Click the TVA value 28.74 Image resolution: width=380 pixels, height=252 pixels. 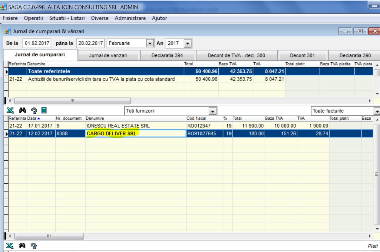tap(313, 133)
